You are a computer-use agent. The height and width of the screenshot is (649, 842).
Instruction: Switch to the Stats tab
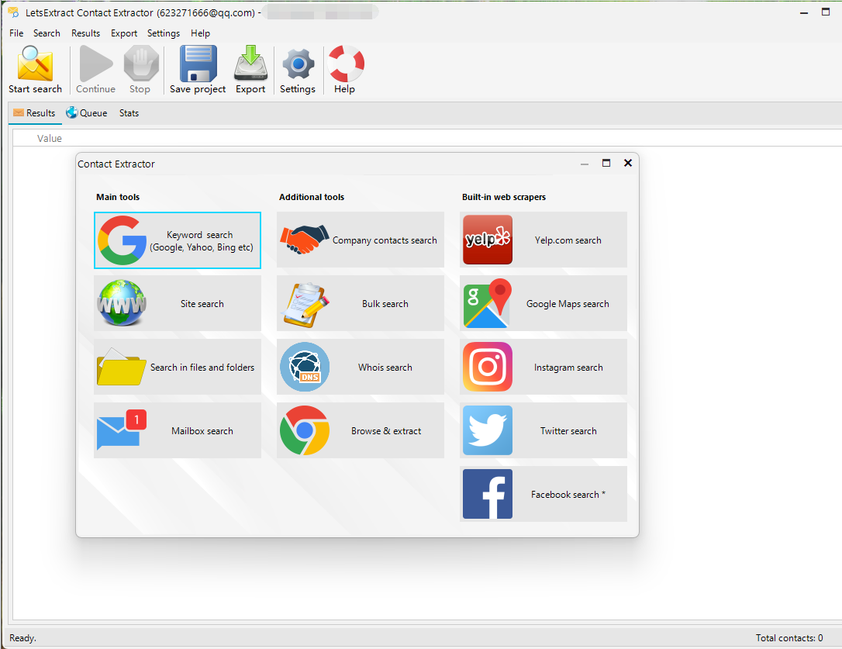coord(129,113)
